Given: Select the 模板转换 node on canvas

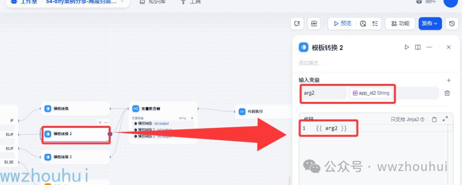Looking at the screenshot, I should tap(75, 109).
